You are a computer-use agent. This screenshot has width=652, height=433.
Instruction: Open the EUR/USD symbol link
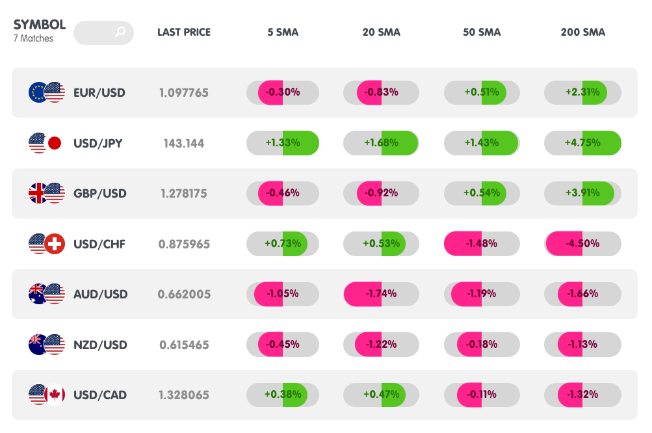(x=99, y=92)
